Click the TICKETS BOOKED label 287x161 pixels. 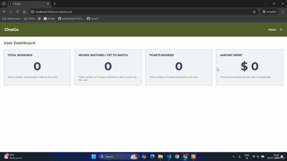coord(161,55)
